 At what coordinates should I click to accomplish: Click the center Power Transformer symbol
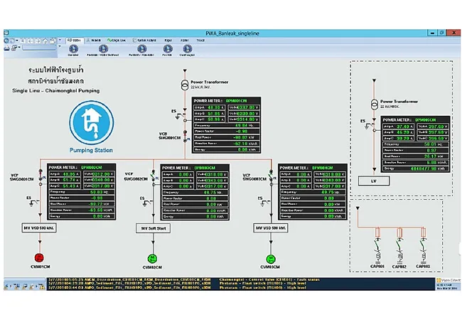click(x=185, y=85)
